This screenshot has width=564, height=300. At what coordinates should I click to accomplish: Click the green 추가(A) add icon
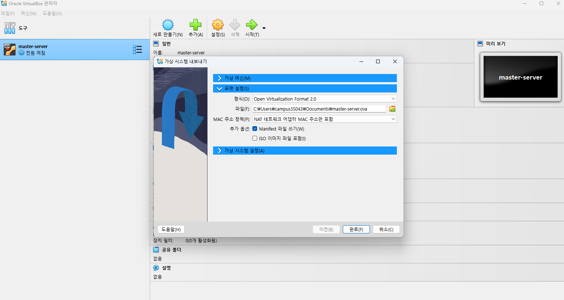click(x=196, y=25)
